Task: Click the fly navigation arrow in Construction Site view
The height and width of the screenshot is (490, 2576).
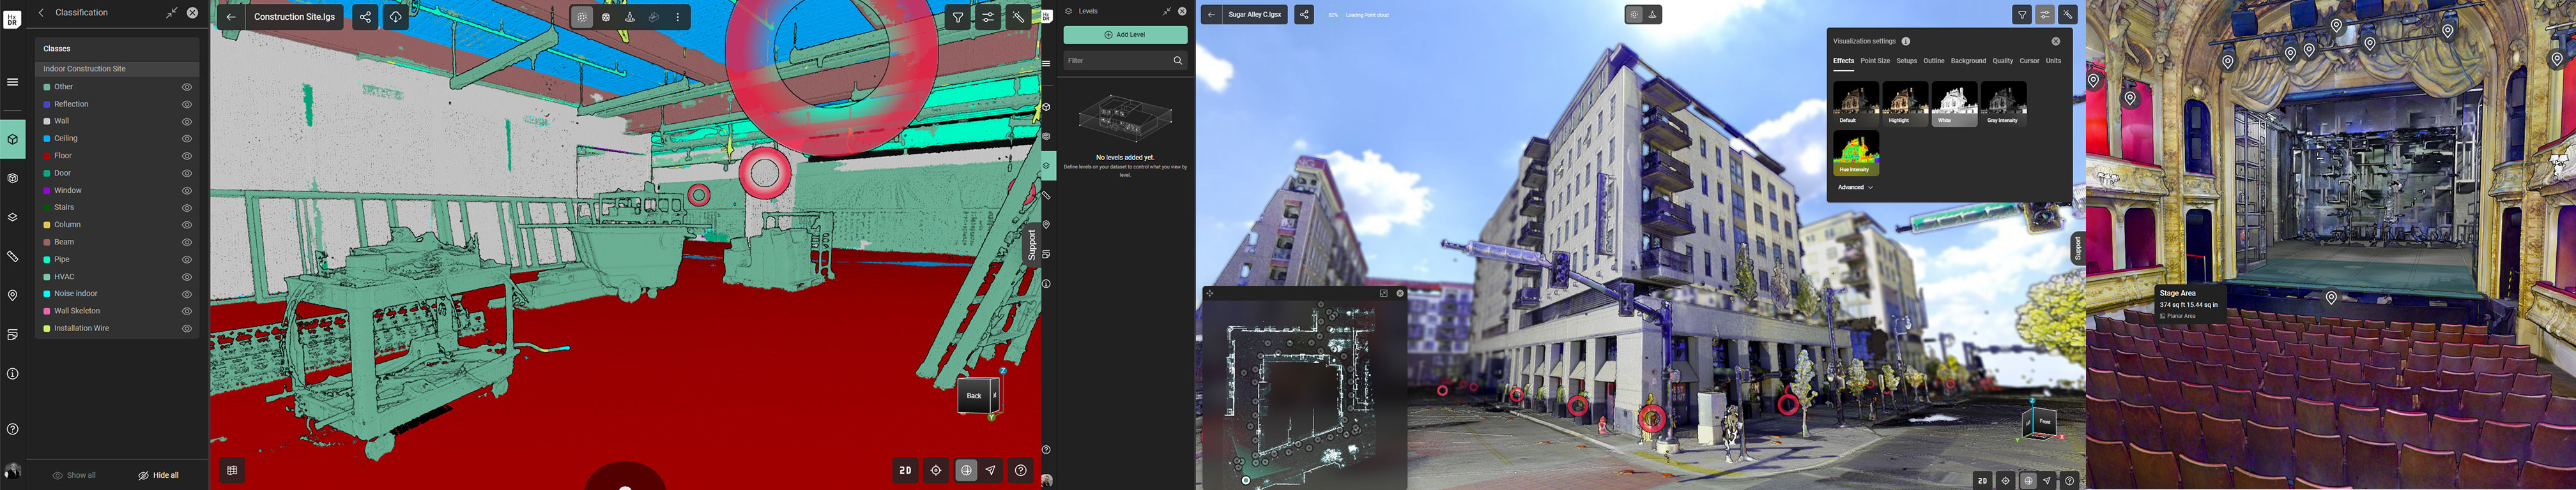Action: (x=991, y=470)
